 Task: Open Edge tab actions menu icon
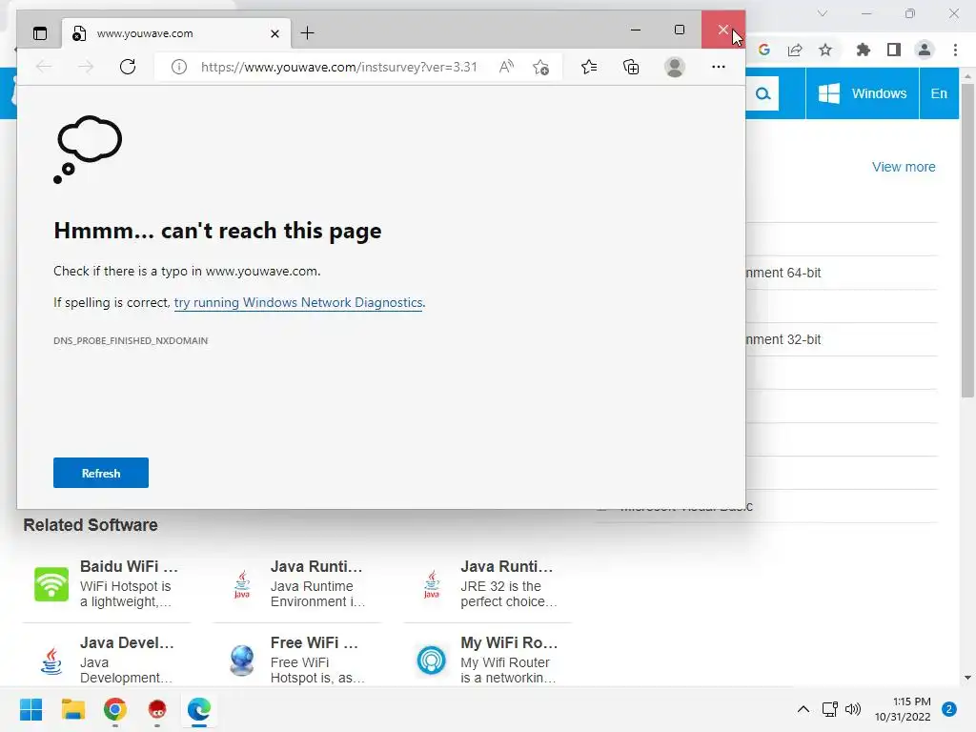pyautogui.click(x=40, y=33)
